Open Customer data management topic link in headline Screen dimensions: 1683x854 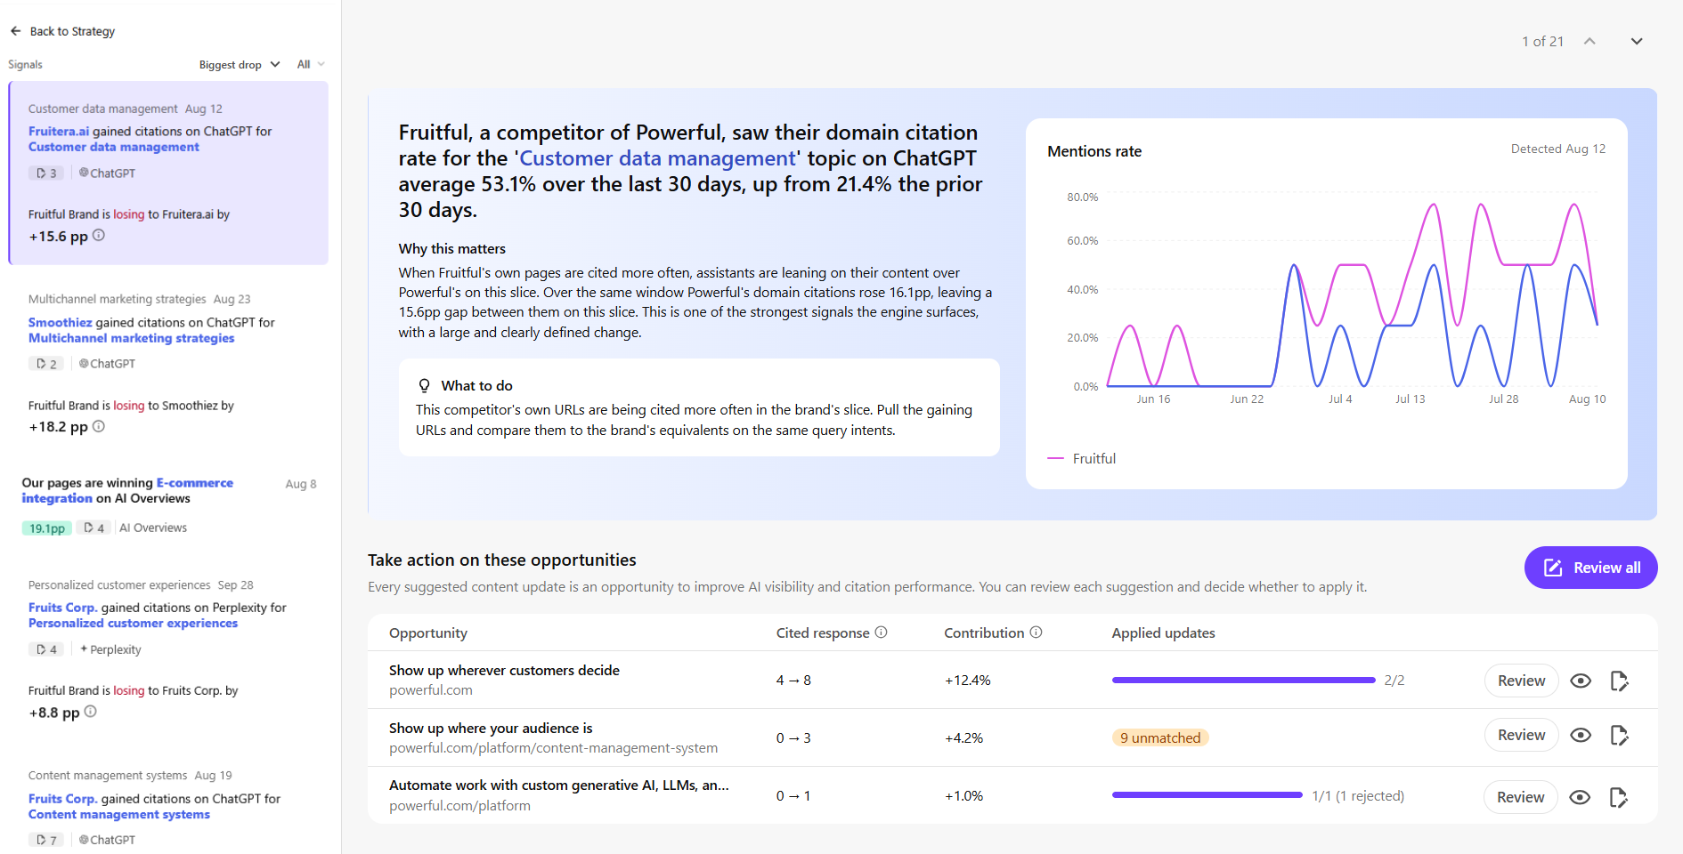[x=657, y=158]
